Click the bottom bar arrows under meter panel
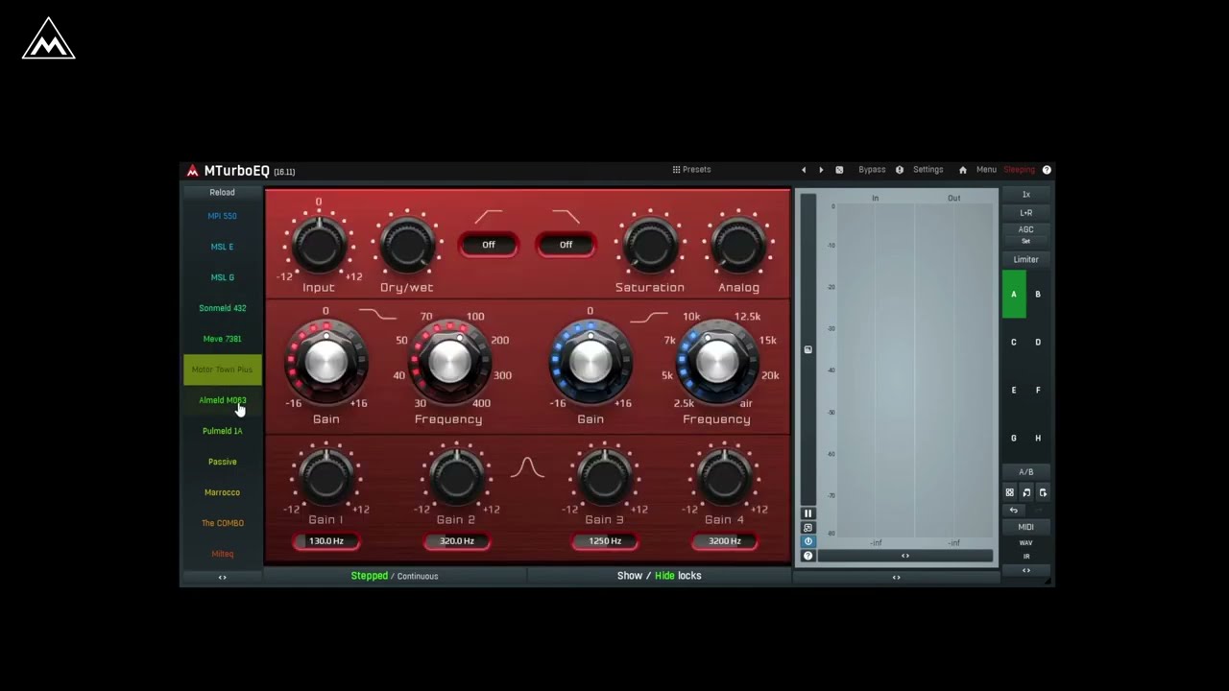The image size is (1229, 691). click(x=896, y=578)
